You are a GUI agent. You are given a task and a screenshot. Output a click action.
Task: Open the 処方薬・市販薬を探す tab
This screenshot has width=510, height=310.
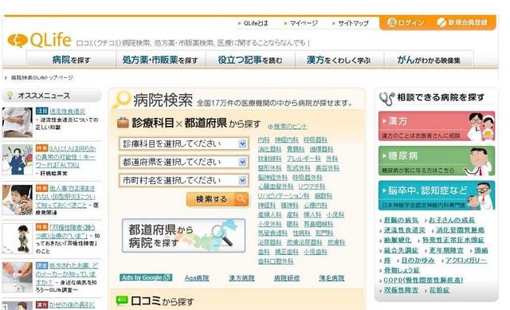(161, 60)
